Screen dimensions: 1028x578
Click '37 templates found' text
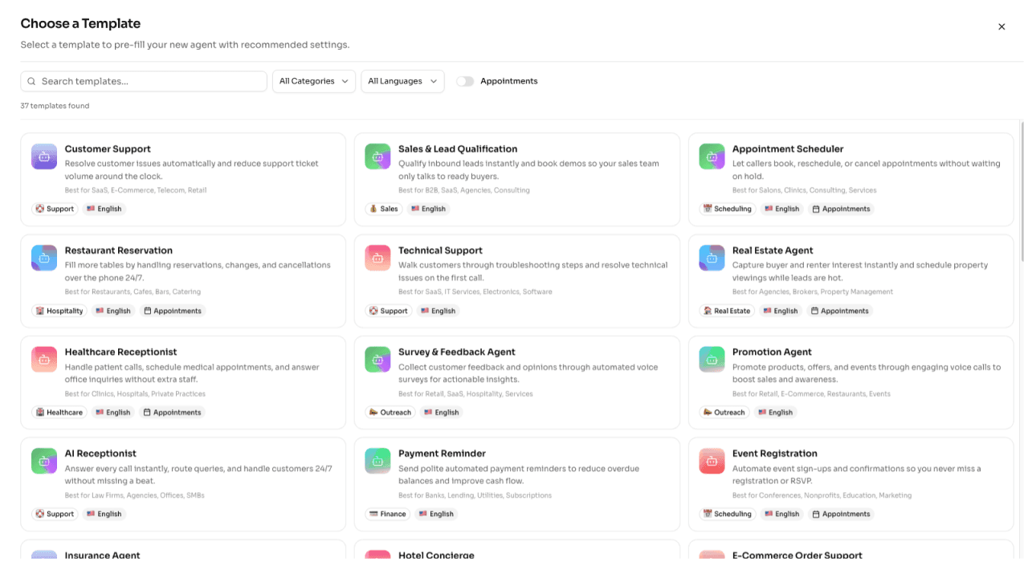click(x=55, y=106)
